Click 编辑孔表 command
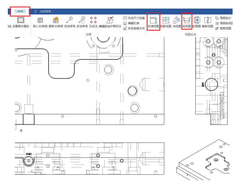 pyautogui.click(x=131, y=23)
